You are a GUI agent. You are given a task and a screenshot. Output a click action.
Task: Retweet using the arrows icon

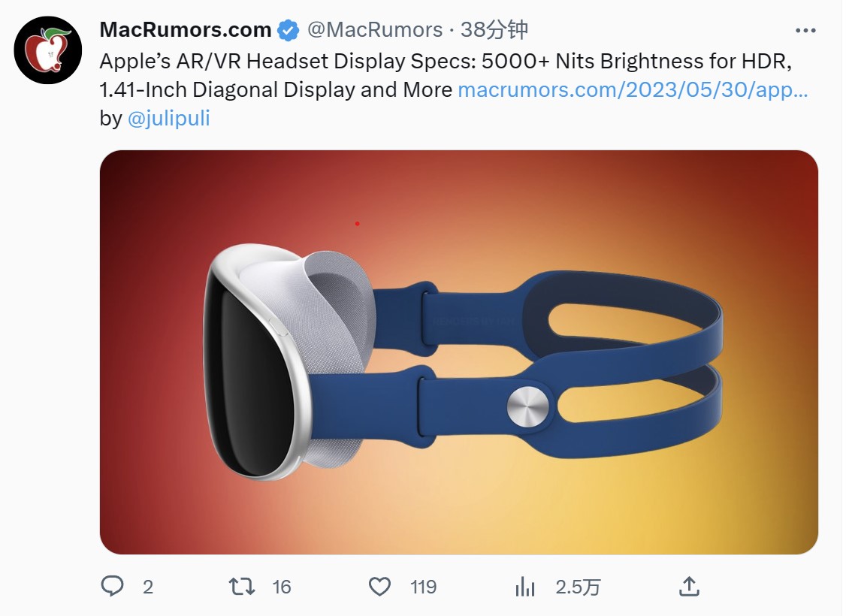click(241, 587)
